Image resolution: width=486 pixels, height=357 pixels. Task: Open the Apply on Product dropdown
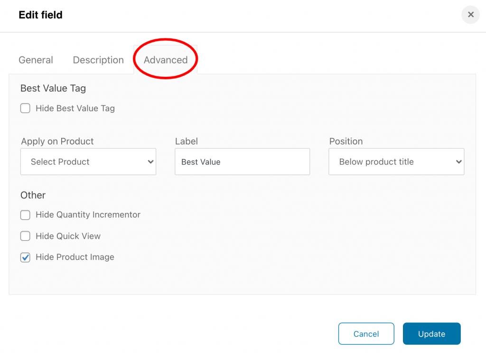tap(88, 162)
